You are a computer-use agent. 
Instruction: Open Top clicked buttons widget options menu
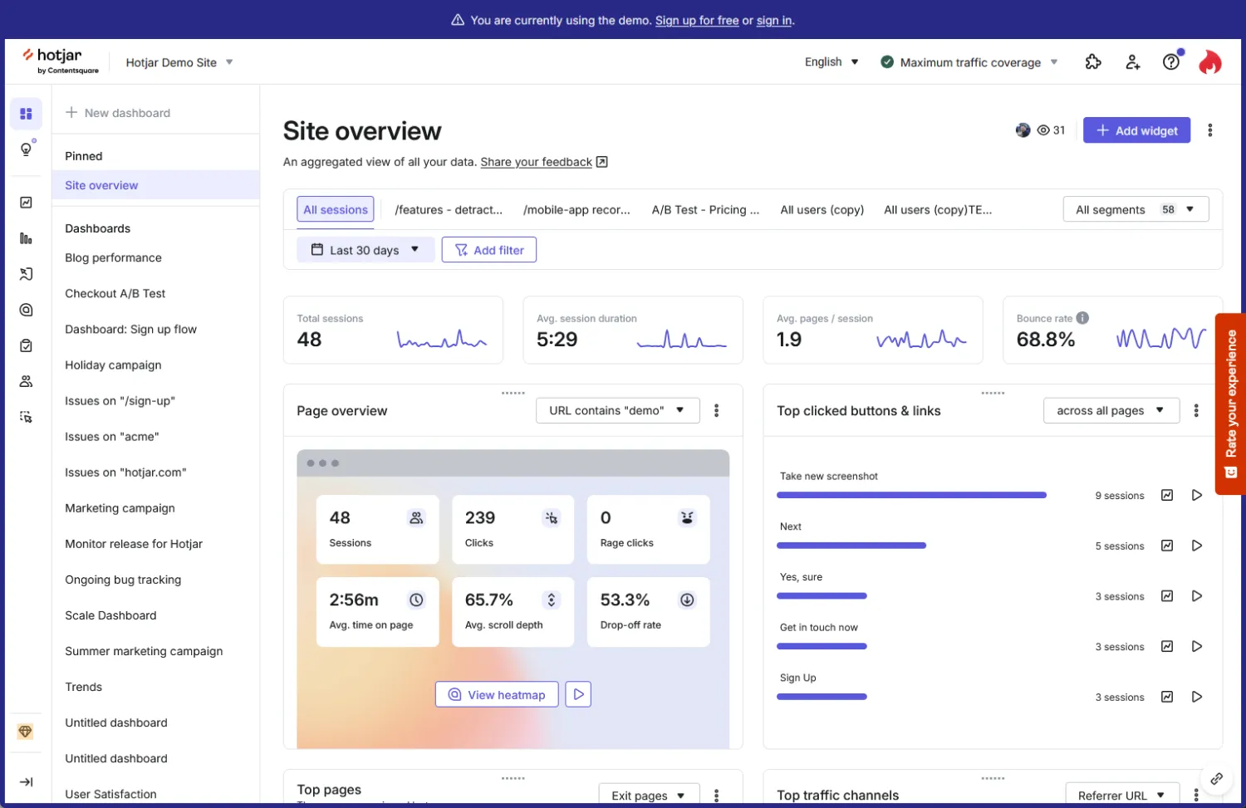(x=1196, y=410)
